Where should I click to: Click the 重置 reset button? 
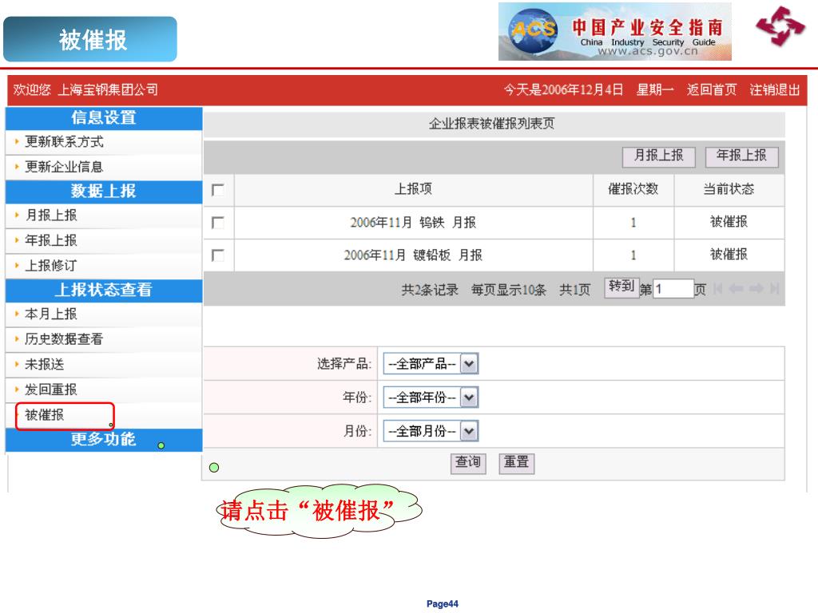pos(517,463)
